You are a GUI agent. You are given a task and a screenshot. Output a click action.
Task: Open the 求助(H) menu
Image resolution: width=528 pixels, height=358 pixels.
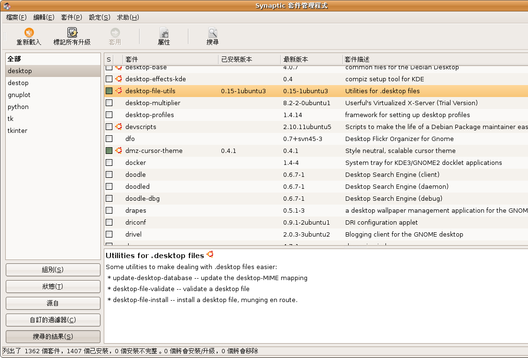pos(128,17)
